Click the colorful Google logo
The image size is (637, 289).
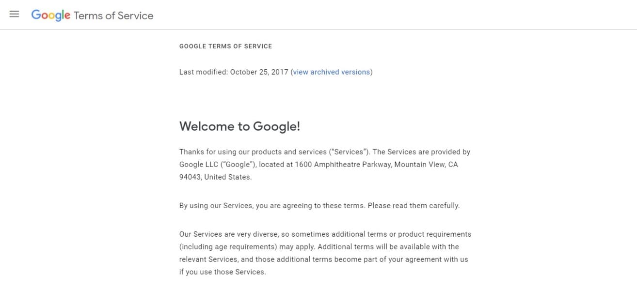(x=51, y=15)
